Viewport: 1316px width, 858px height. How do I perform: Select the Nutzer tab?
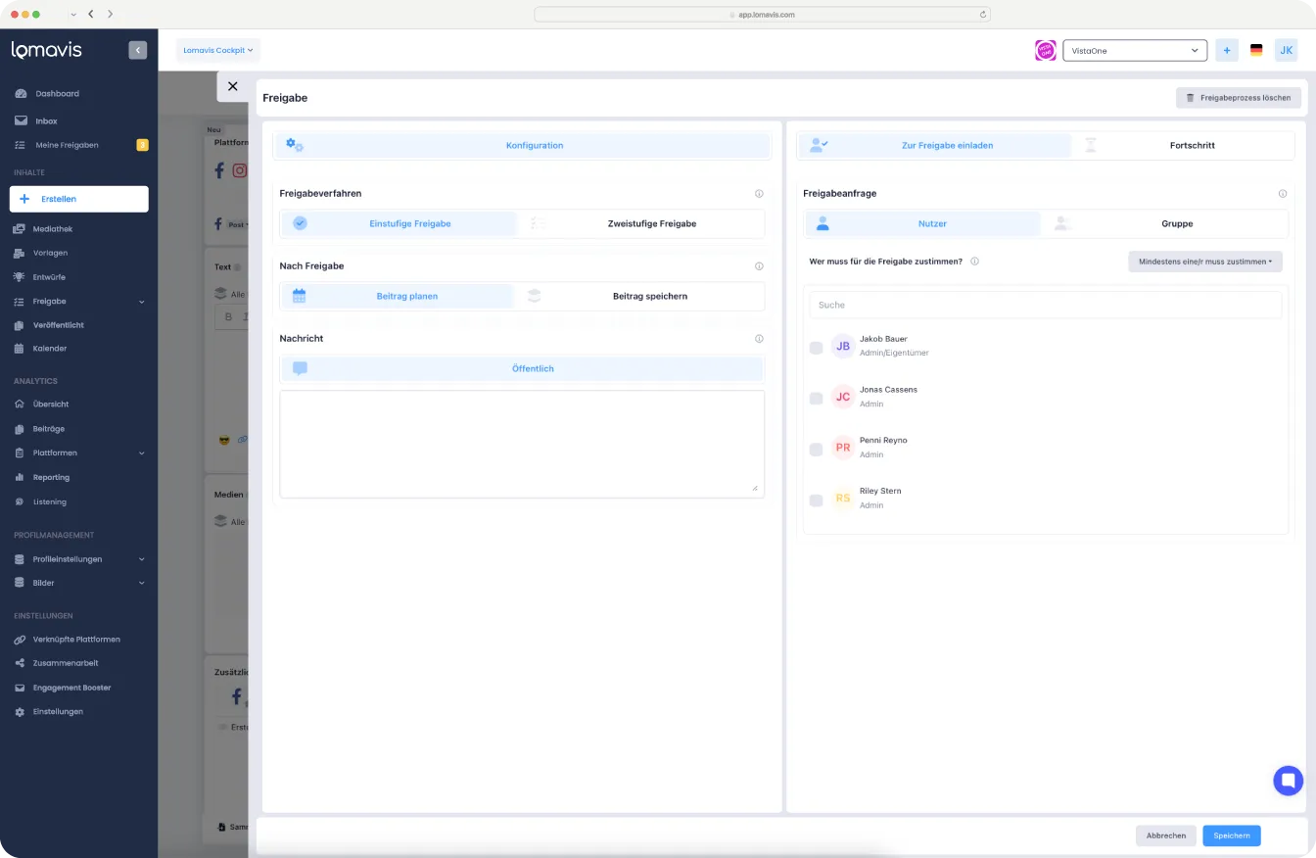(x=922, y=224)
